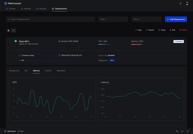The height and width of the screenshot is (134, 193).
Task: Open the Filter 1 dropdown
Action: pos(113,19)
